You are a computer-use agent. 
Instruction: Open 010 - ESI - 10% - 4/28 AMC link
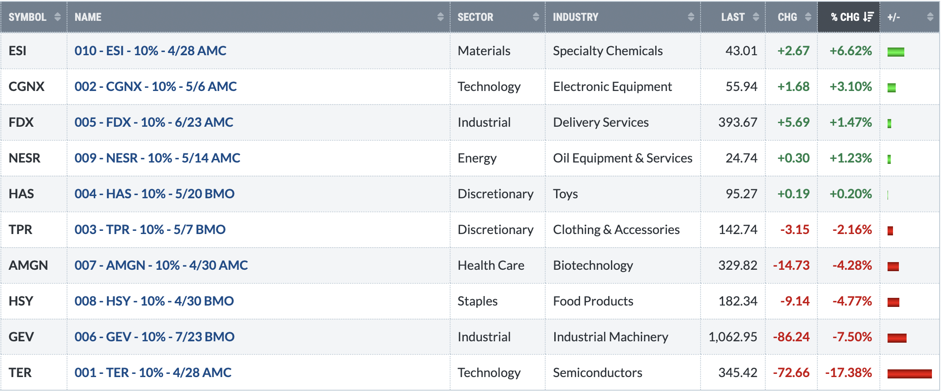point(150,51)
